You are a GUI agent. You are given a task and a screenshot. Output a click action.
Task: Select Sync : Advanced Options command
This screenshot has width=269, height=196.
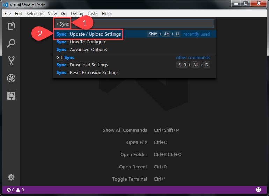[x=134, y=49]
